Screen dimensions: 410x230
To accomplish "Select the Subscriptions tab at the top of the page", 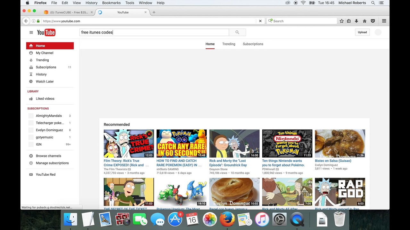I will click(x=253, y=44).
